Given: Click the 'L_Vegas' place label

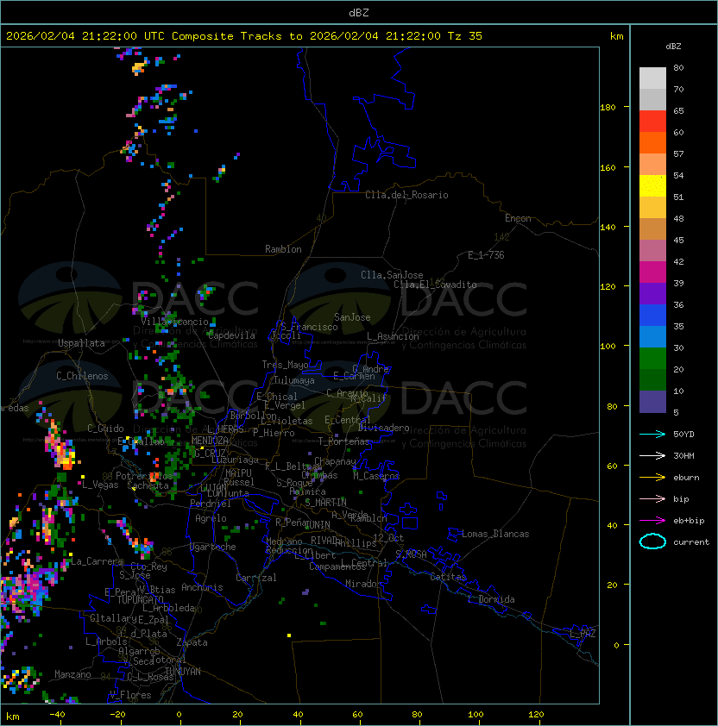Looking at the screenshot, I should click(x=100, y=485).
